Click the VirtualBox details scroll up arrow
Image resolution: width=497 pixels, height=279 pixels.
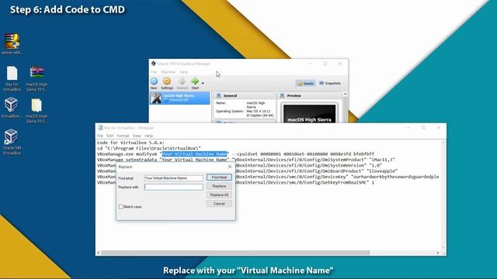click(x=345, y=95)
